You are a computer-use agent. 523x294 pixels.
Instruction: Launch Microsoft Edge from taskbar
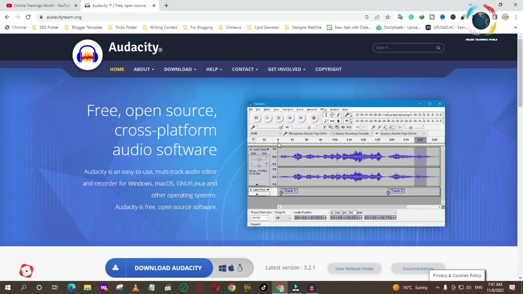coord(72,287)
